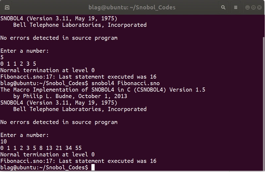Click the entered number 10
This screenshot has width=265, height=172.
tap(4, 141)
